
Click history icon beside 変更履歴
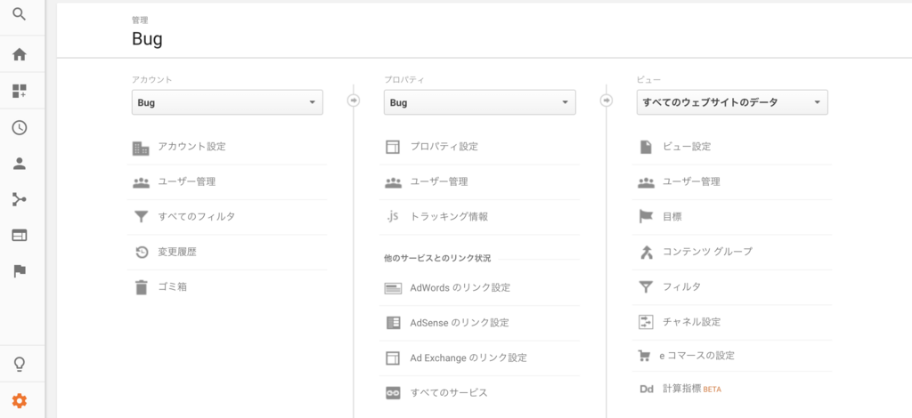click(142, 253)
